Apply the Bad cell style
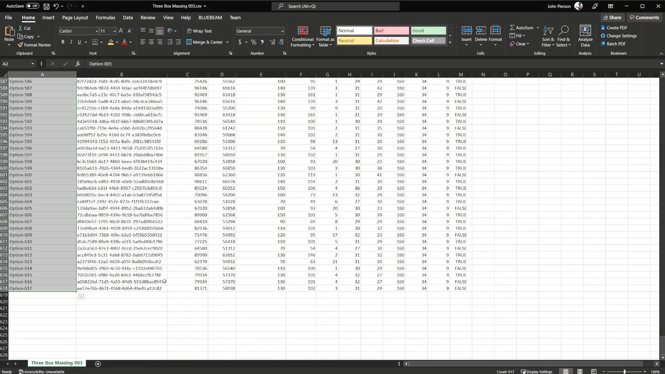This screenshot has width=665, height=374. coord(391,31)
